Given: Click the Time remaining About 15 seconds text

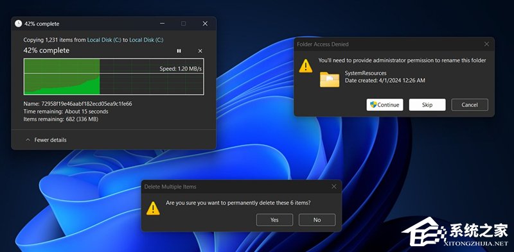Looking at the screenshot, I should [x=66, y=112].
